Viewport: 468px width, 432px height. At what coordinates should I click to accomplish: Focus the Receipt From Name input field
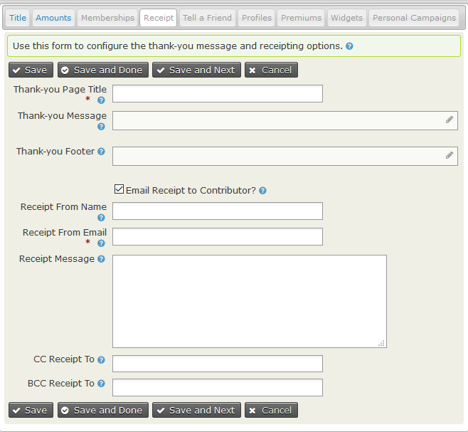[x=218, y=211]
